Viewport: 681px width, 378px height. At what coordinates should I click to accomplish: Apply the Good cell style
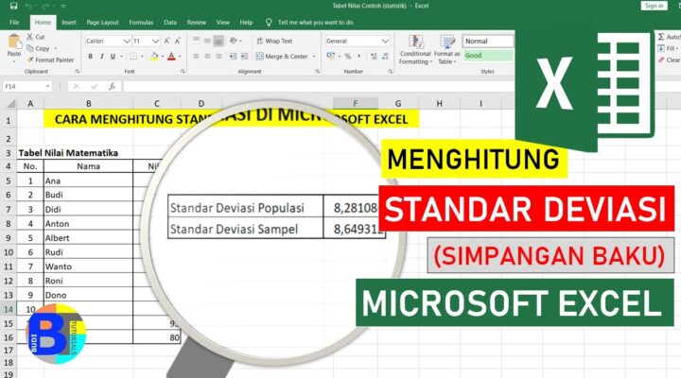(487, 56)
